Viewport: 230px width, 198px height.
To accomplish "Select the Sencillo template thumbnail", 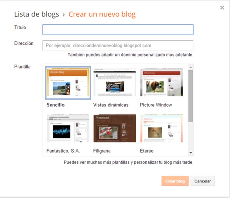I will pos(68,83).
